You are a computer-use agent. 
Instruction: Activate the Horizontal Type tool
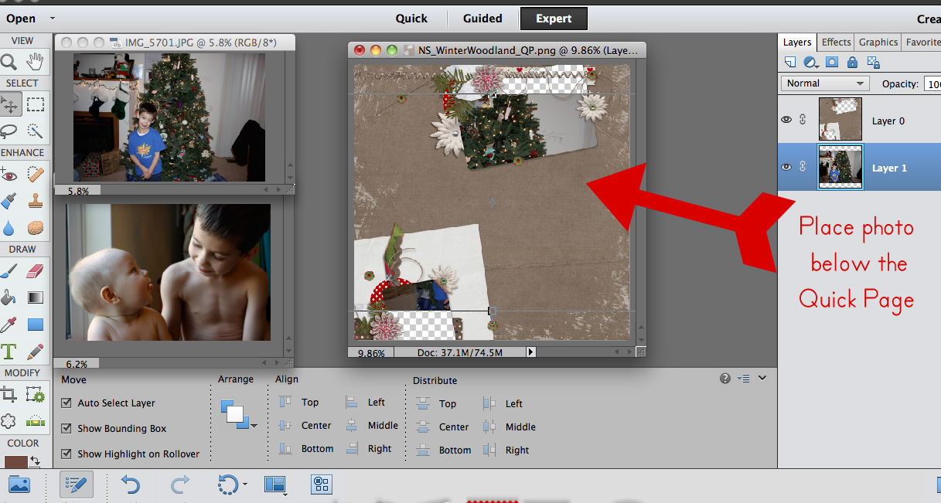[x=9, y=352]
